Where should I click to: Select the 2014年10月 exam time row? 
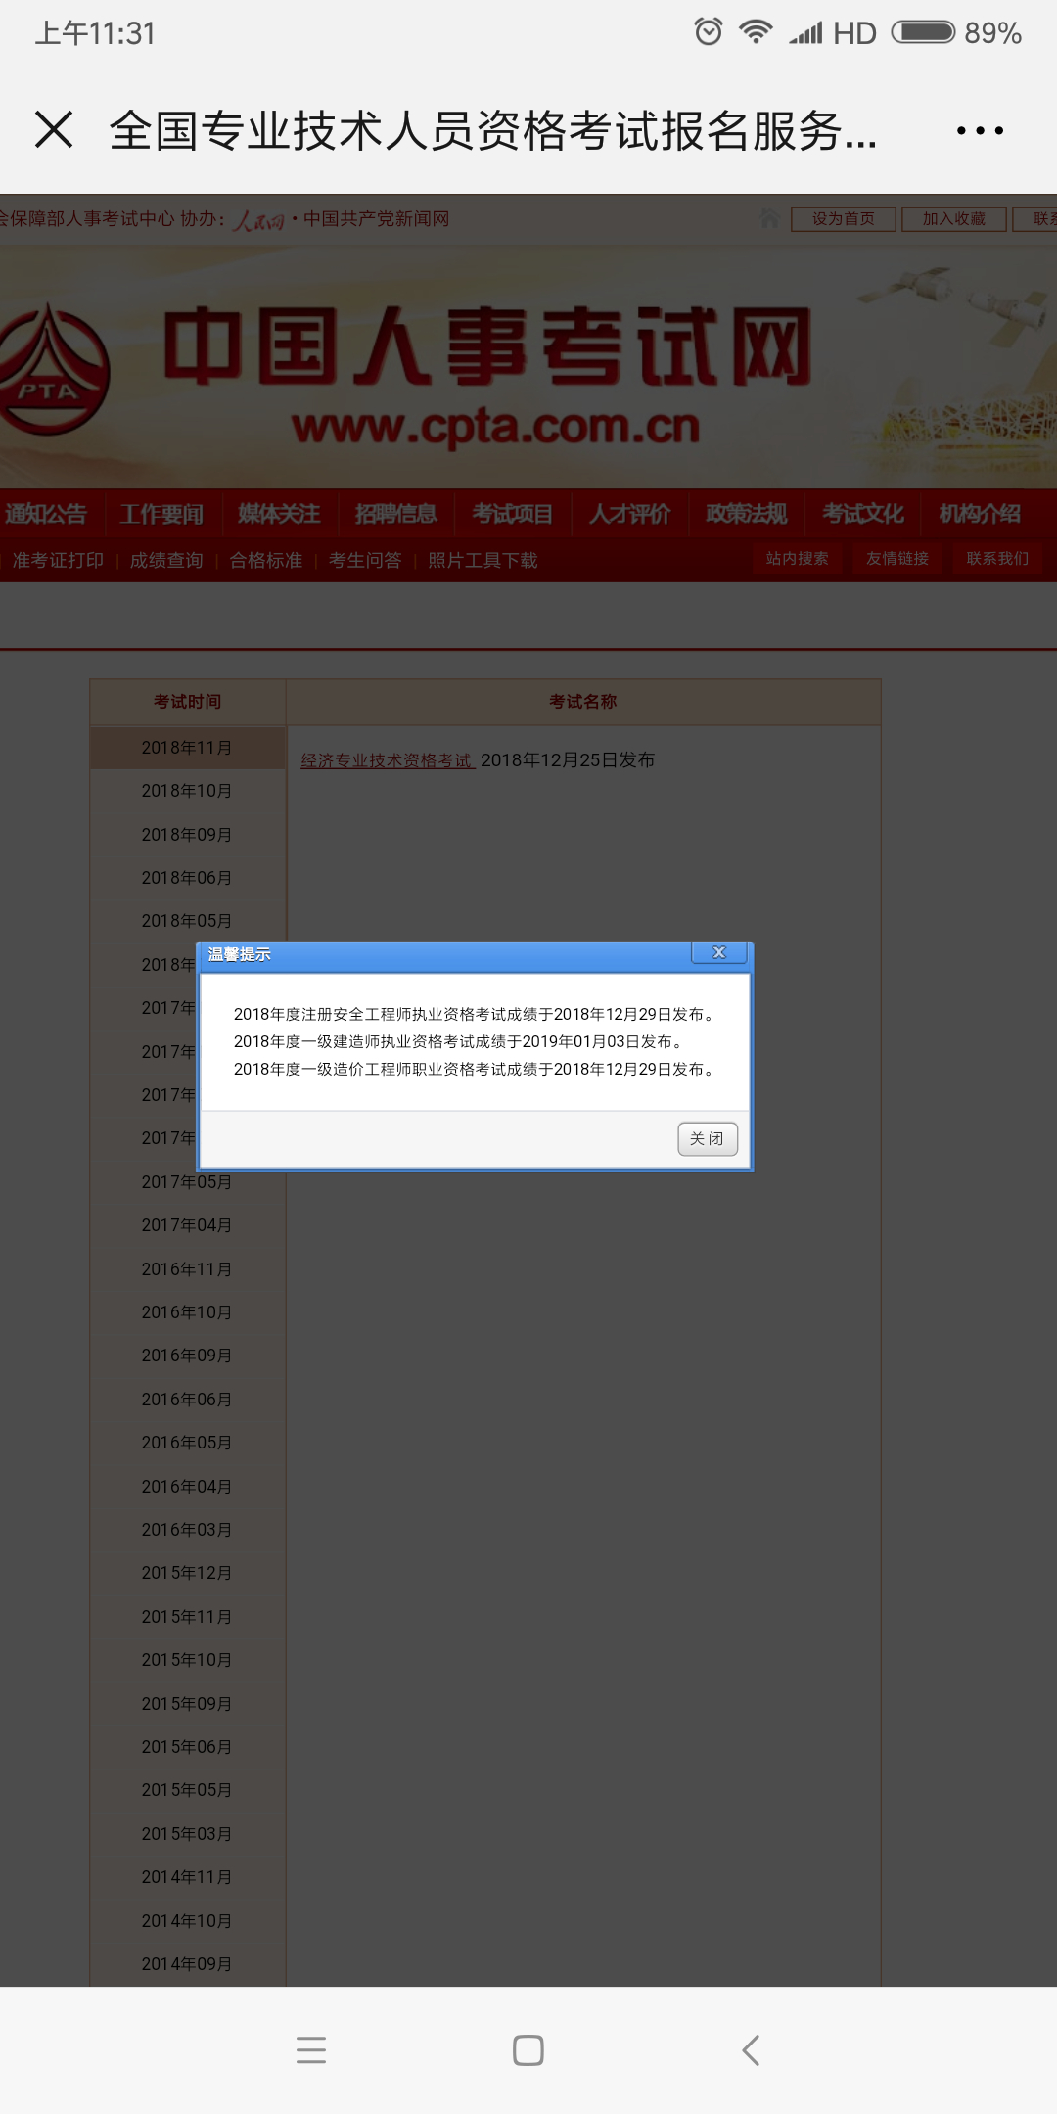187,1921
